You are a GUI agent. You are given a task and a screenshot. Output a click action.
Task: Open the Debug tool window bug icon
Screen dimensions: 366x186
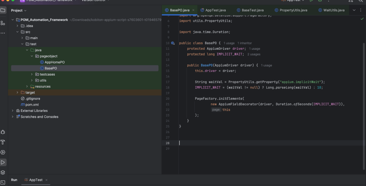[3, 132]
